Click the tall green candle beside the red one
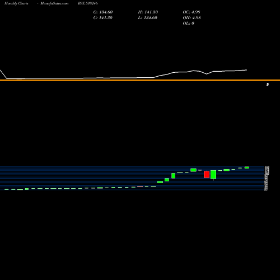The width and height of the screenshot is (280, 280). tap(213, 175)
